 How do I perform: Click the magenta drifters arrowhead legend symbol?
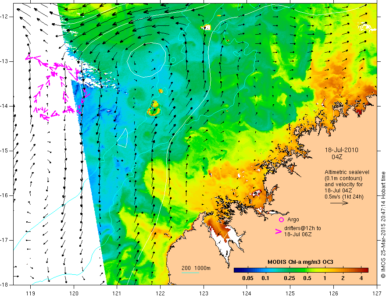279,231
